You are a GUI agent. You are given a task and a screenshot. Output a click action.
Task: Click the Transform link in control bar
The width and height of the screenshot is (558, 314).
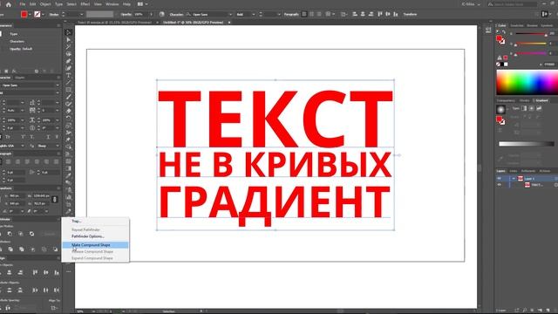coord(410,14)
